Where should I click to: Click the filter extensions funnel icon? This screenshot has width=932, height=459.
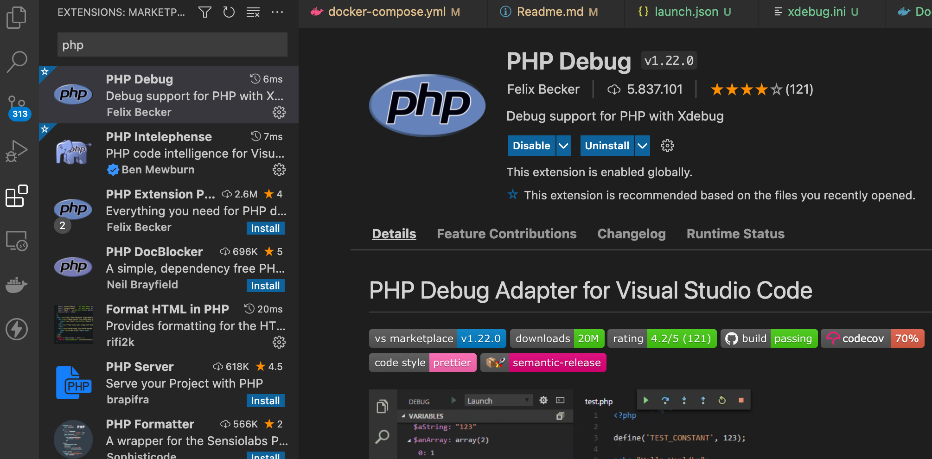[204, 12]
